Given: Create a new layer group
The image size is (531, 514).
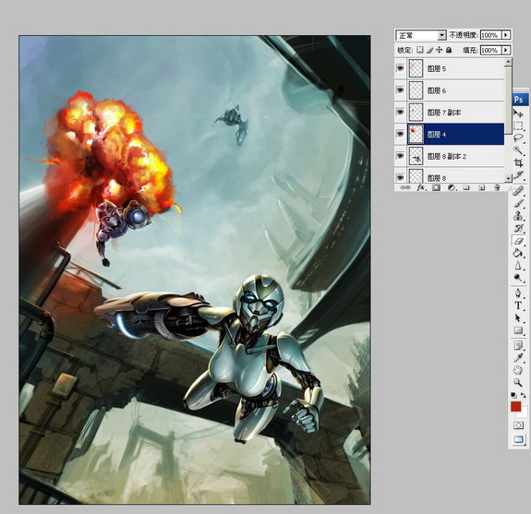Looking at the screenshot, I should 466,187.
